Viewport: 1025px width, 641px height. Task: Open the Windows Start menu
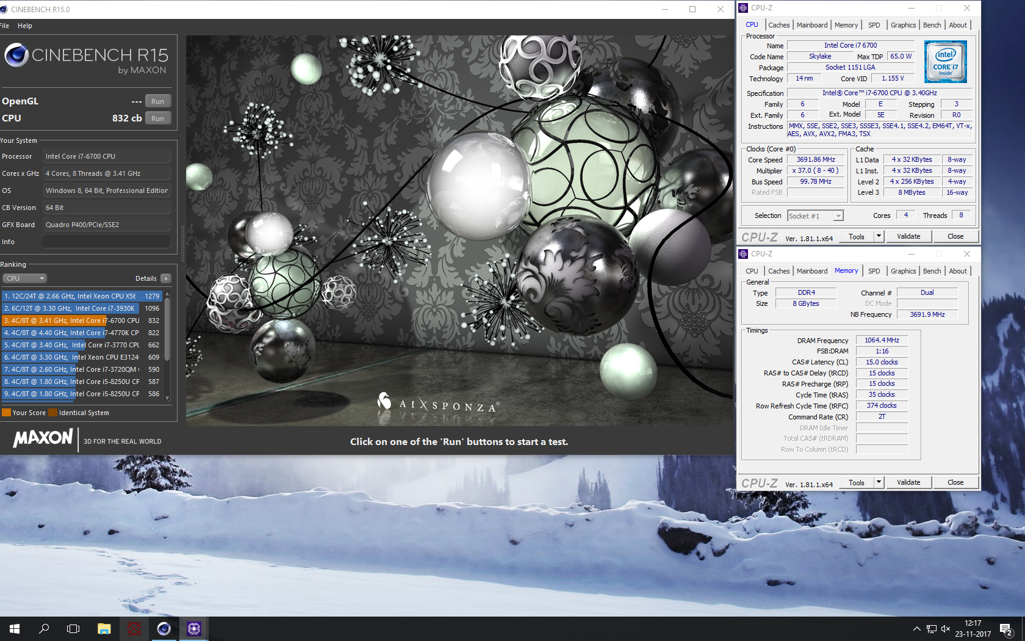tap(15, 629)
